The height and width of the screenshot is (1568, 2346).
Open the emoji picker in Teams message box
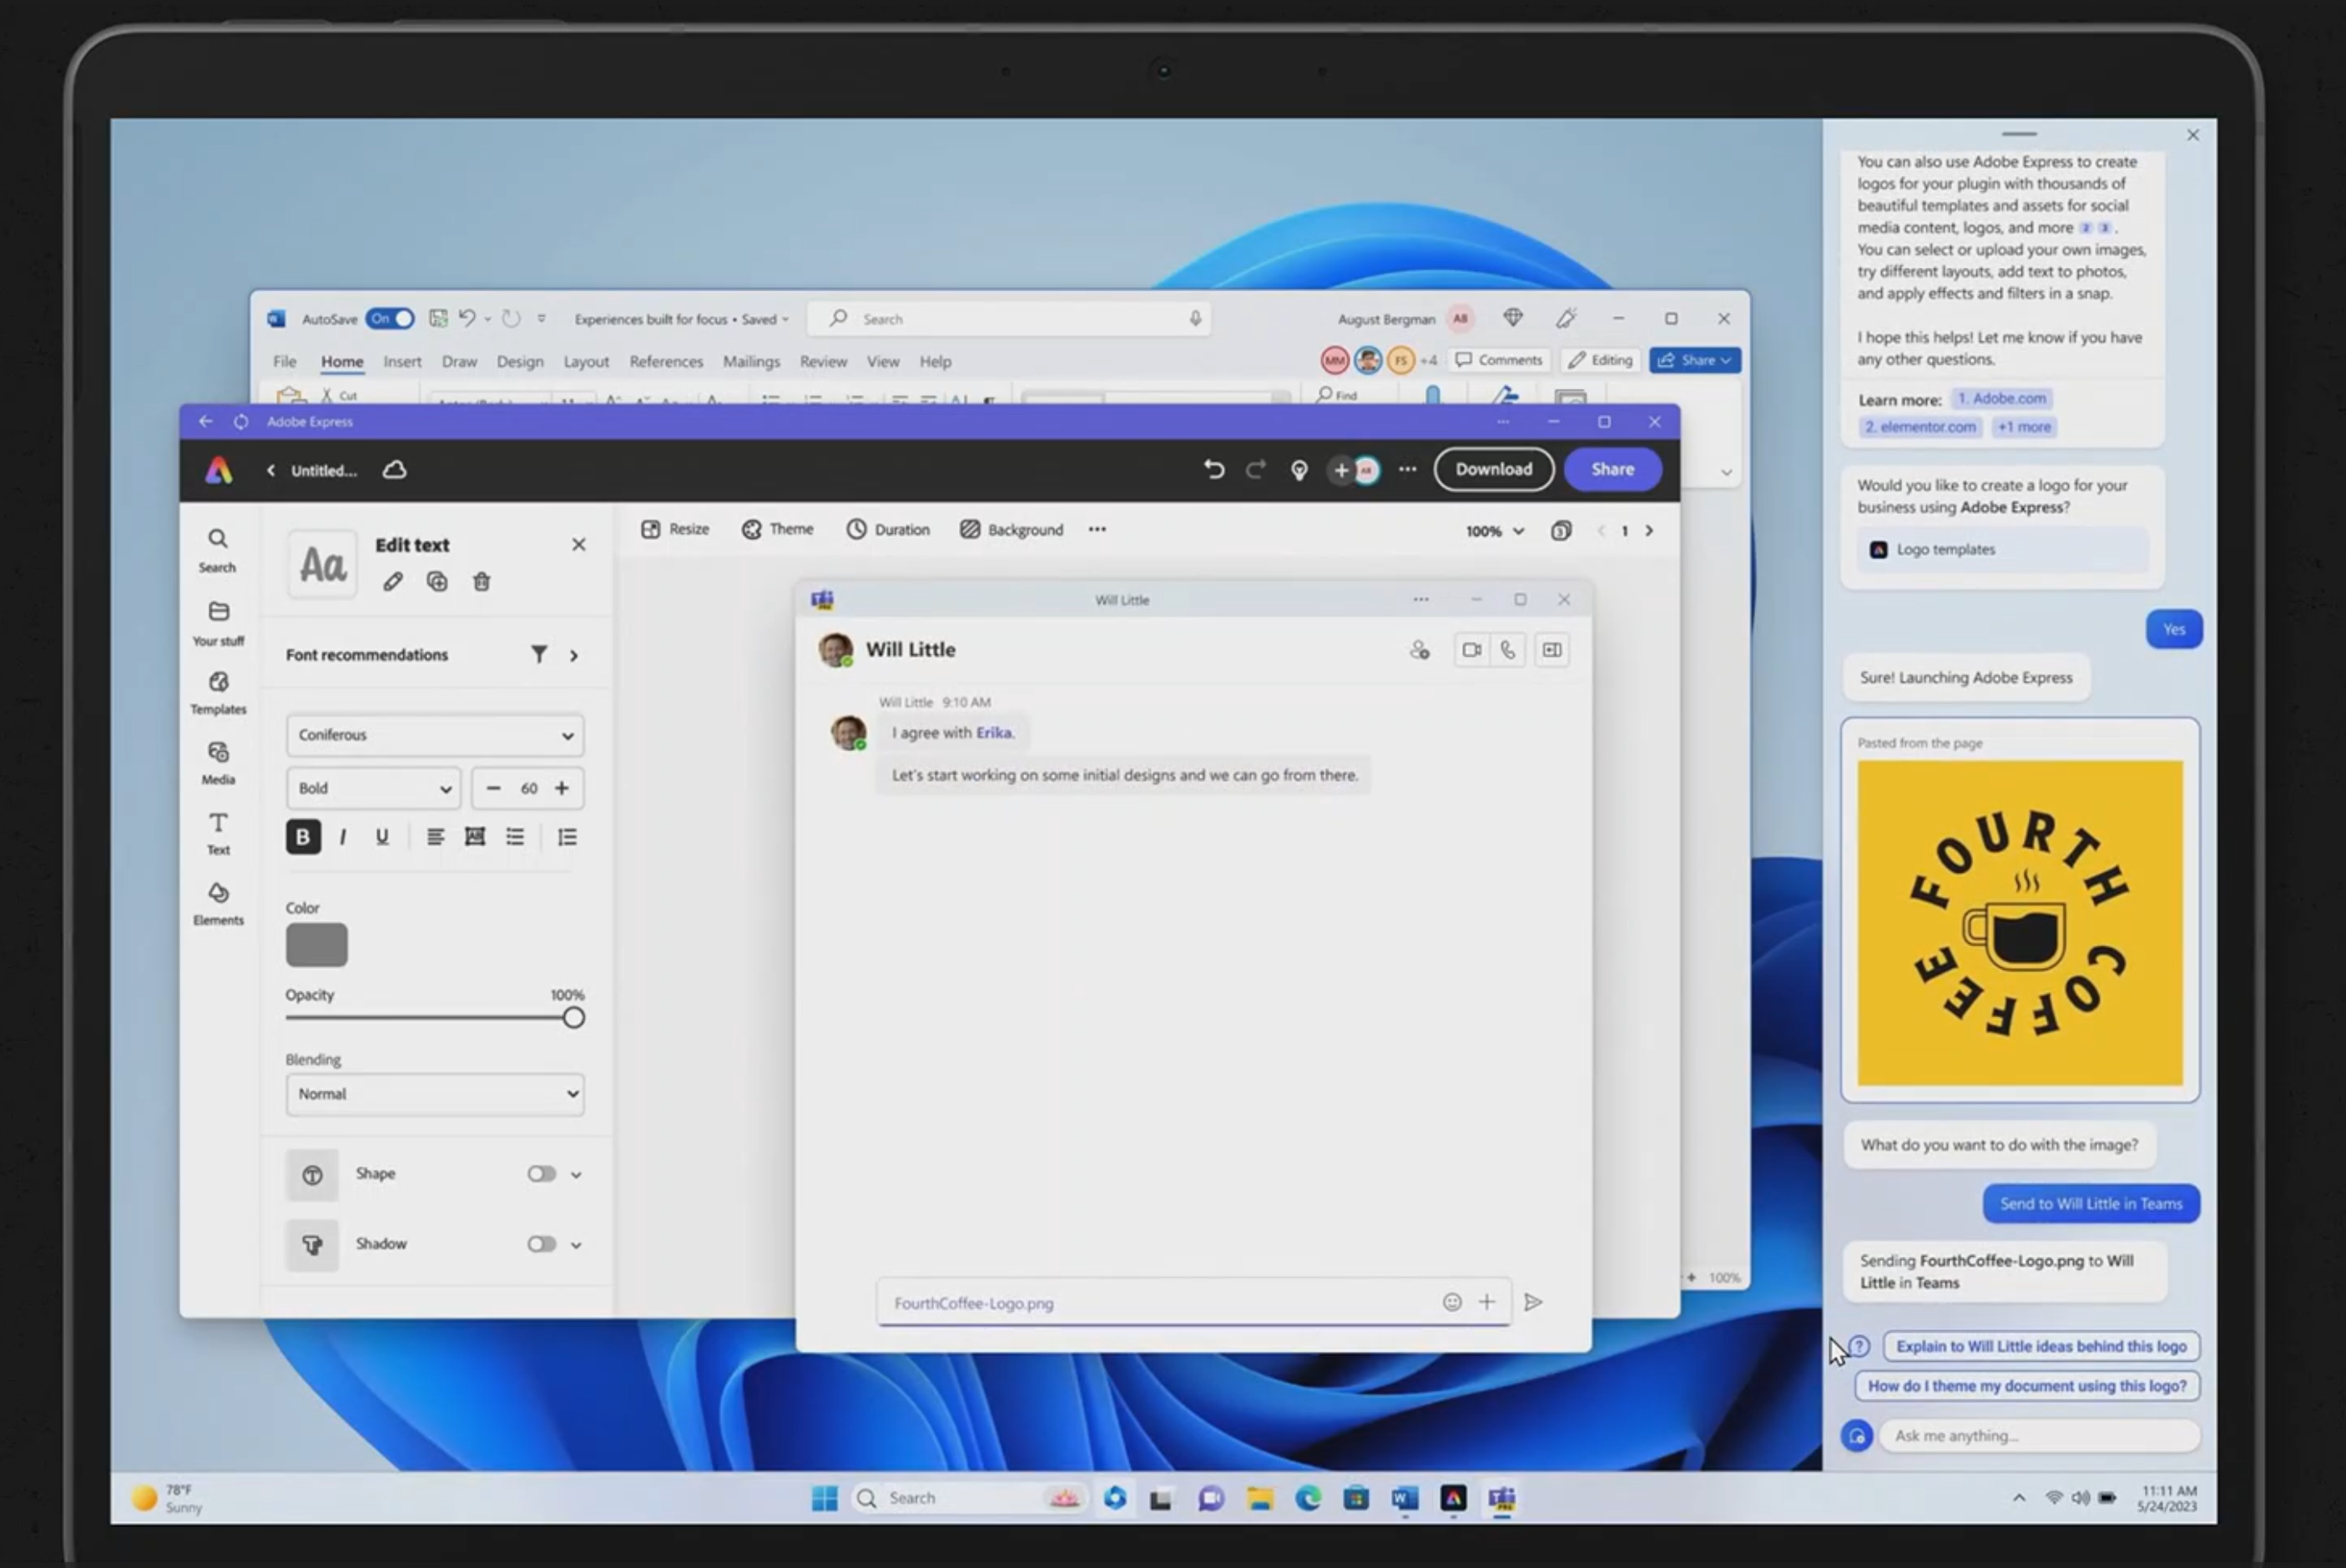coord(1451,1302)
